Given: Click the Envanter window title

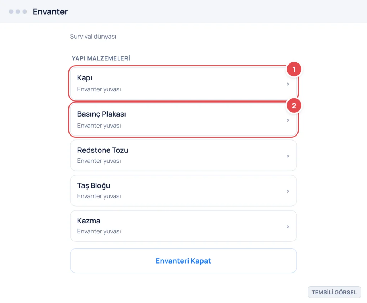Looking at the screenshot, I should 50,12.
